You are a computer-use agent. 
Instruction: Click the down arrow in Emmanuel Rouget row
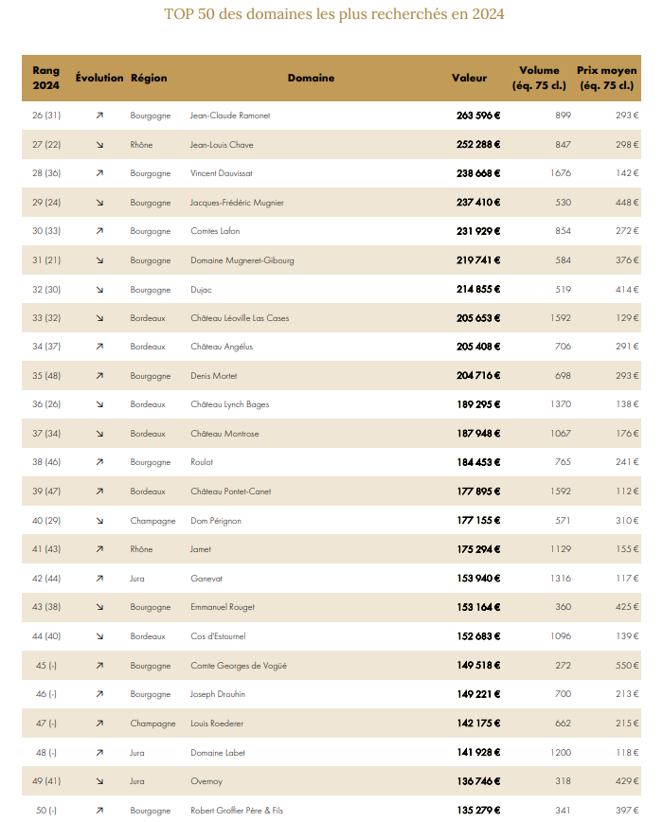(99, 607)
